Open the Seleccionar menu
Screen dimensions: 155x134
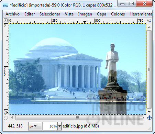50,14
